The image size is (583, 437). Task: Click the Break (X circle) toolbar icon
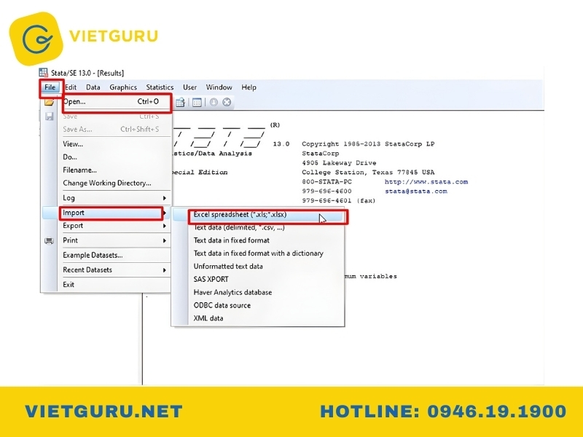(x=227, y=102)
